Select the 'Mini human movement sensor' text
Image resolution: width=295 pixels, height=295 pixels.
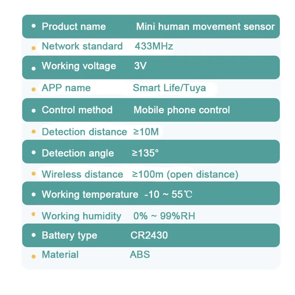point(205,27)
